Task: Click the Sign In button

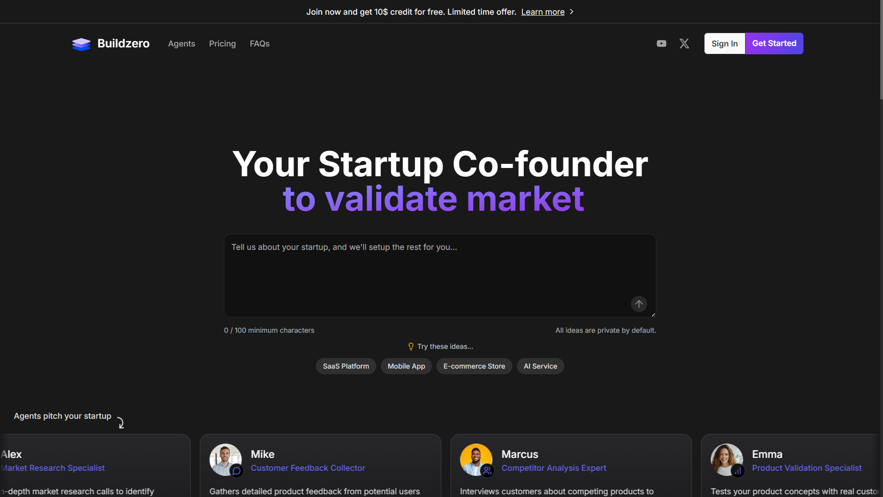Action: 724,44
